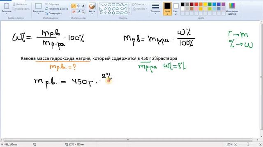This screenshot has height=147, width=263.
Task: Pick the red color swatch
Action: coord(196,4)
